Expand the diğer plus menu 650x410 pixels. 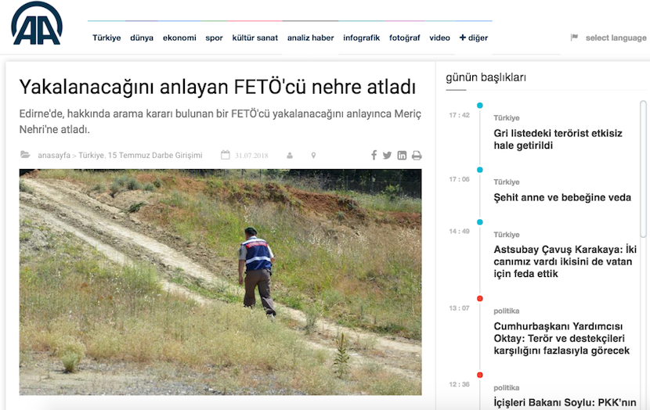click(474, 38)
